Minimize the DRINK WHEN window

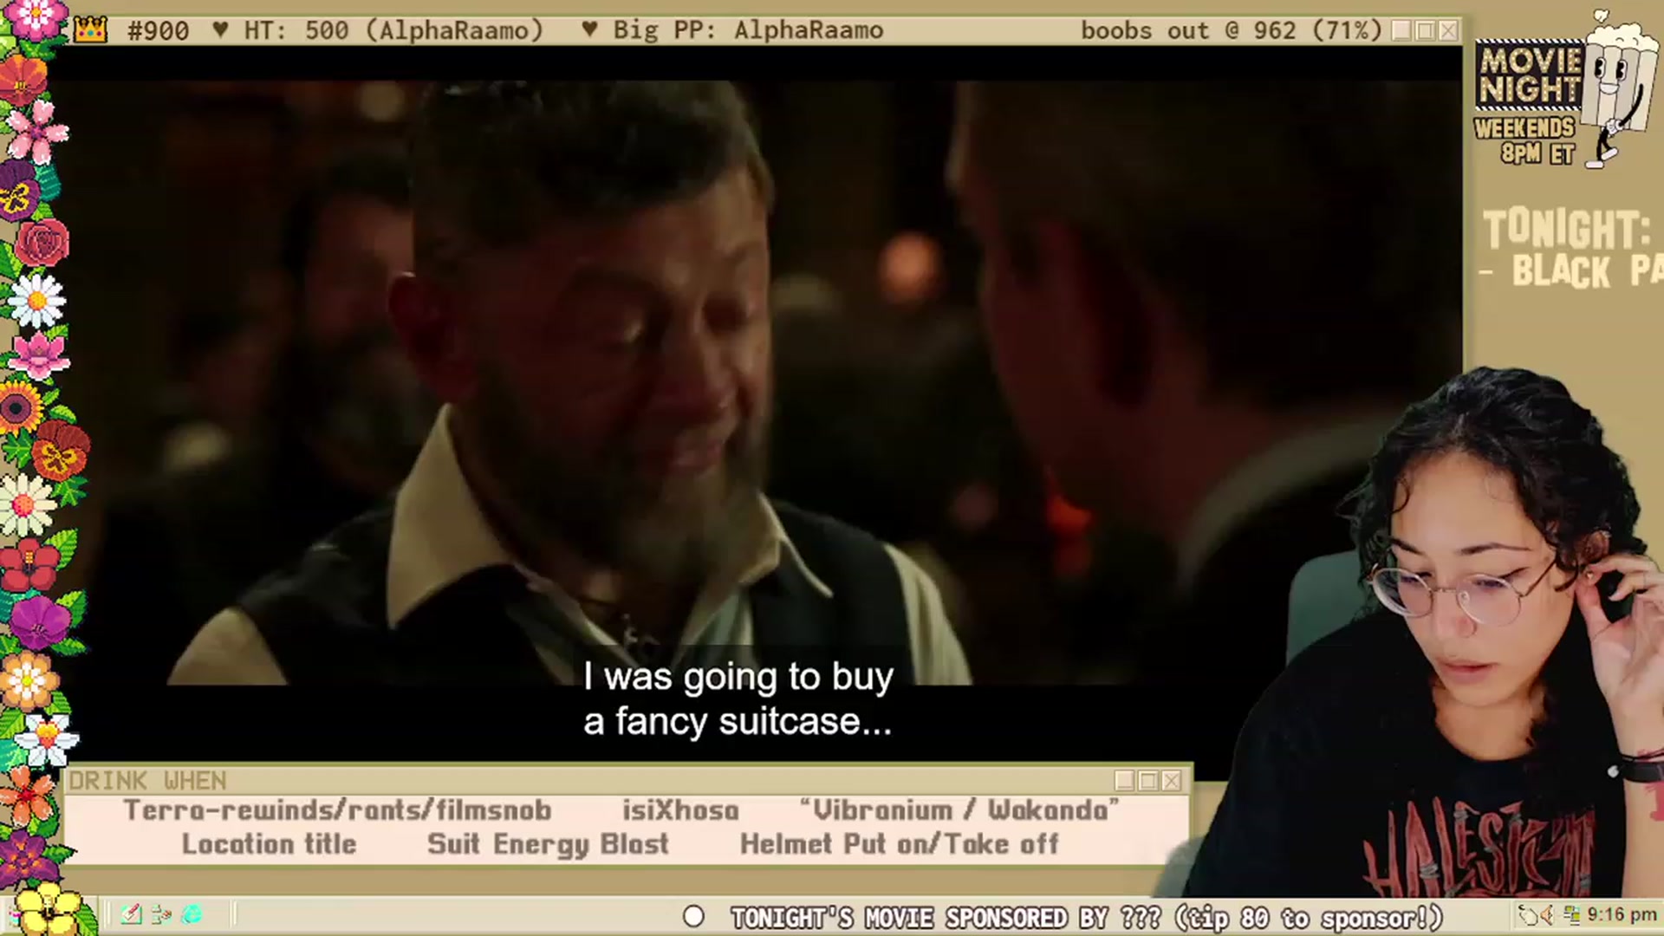1125,781
